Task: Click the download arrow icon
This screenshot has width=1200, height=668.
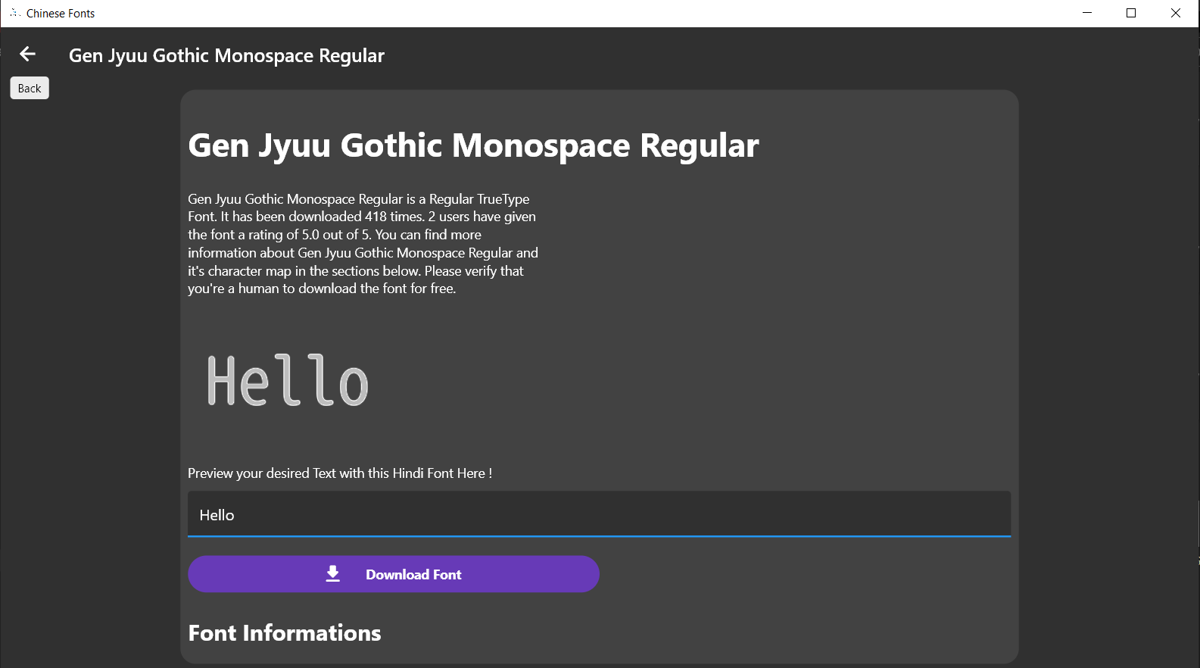Action: tap(333, 574)
